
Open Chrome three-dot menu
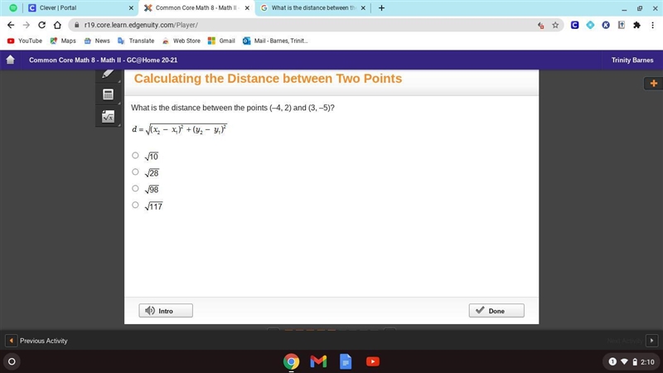[x=652, y=25]
